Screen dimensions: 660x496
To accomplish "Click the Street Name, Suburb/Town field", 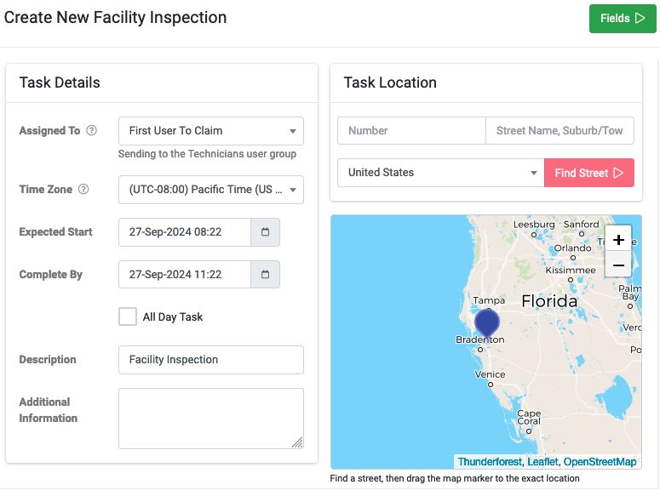I will pos(560,131).
